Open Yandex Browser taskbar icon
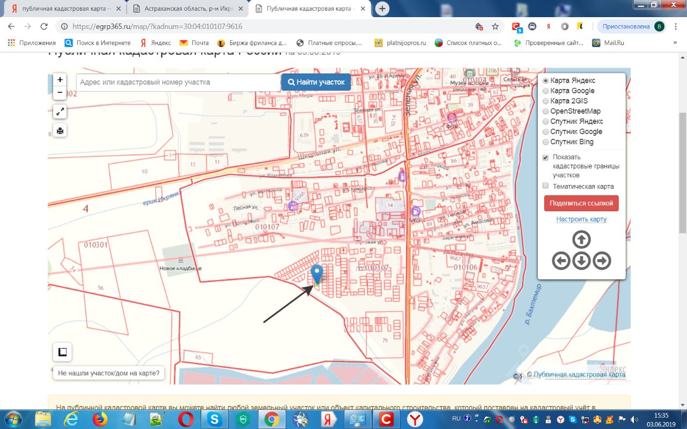This screenshot has height=429, width=687. [x=415, y=418]
